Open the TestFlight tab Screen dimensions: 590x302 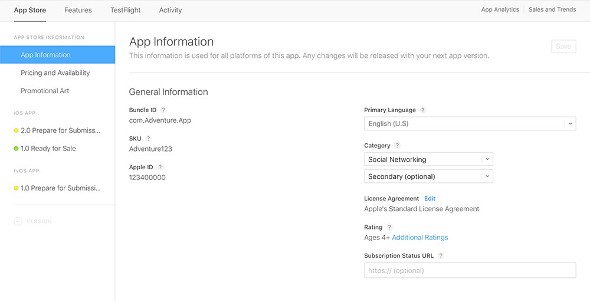125,10
